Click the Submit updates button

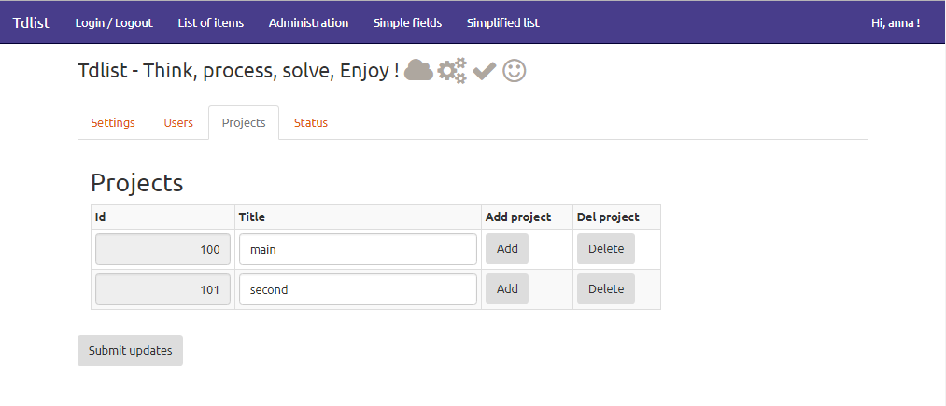coord(131,351)
